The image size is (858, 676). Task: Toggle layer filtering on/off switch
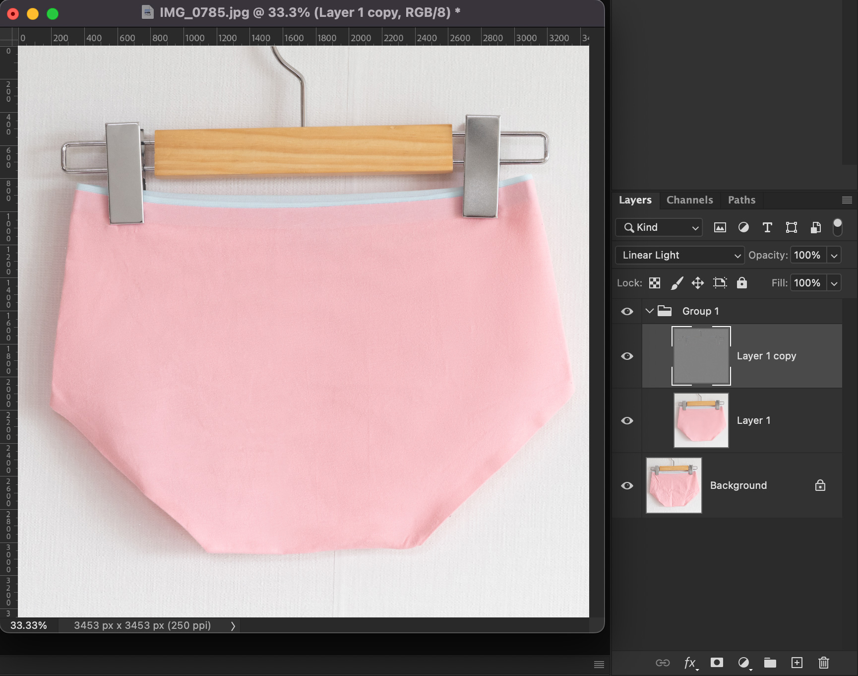[838, 227]
